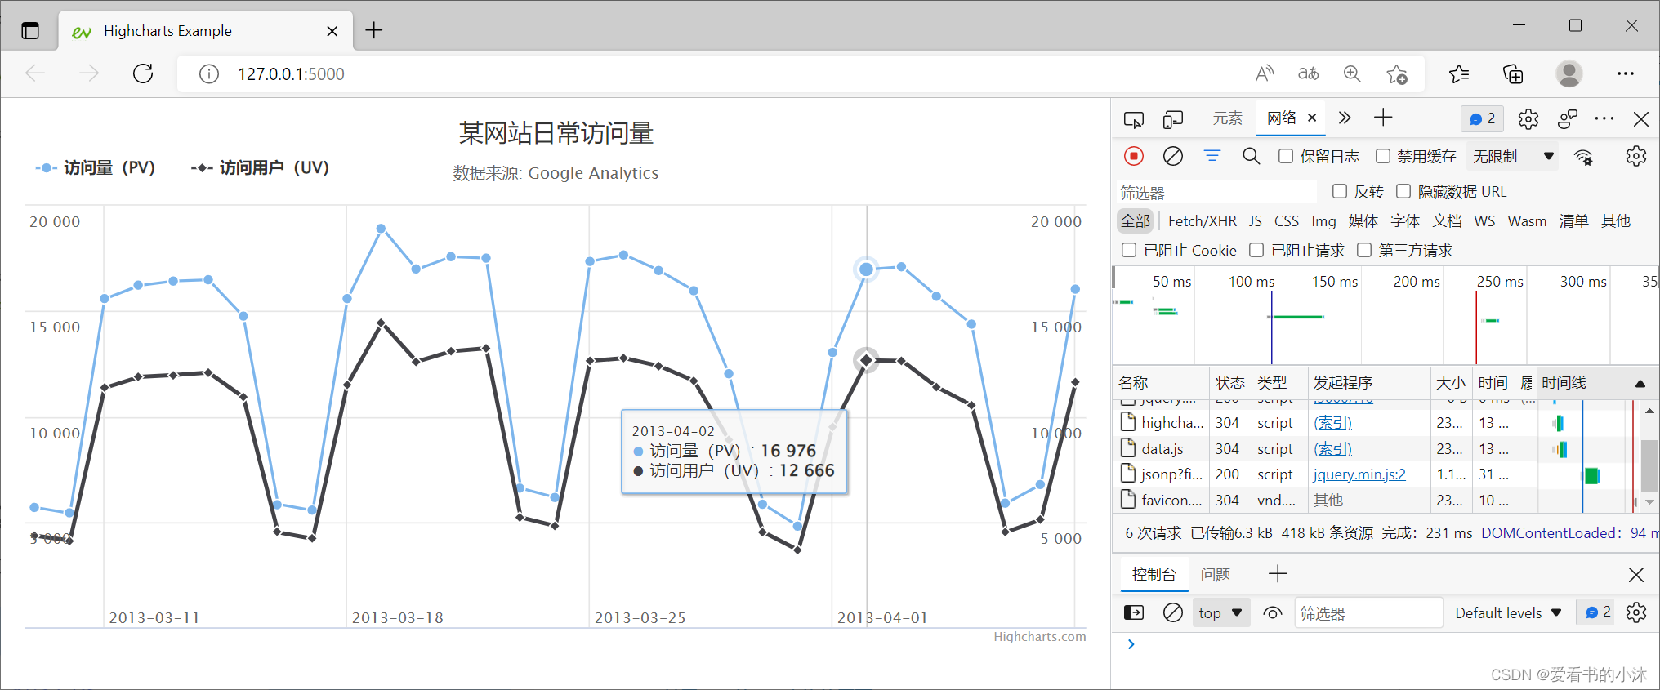The image size is (1660, 690).
Task: Select the 网络 tab
Action: click(x=1282, y=118)
